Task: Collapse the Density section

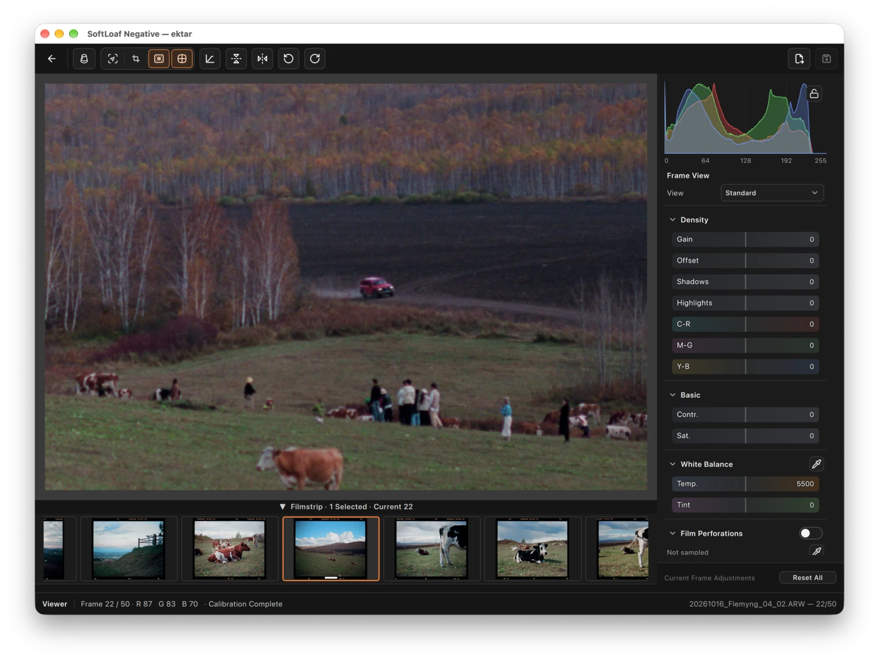Action: pos(672,220)
